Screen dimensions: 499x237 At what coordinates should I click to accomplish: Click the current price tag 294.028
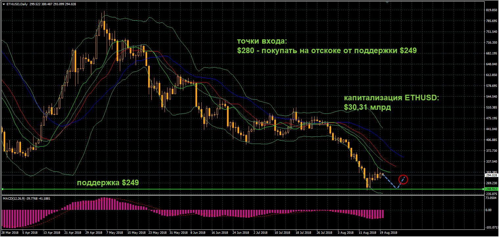pyautogui.click(x=491, y=175)
